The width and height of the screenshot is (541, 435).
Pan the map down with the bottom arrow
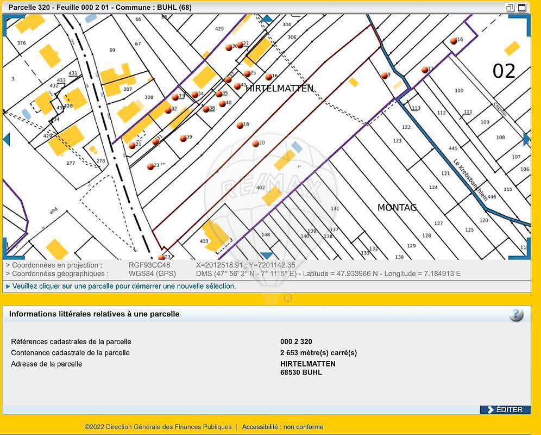(266, 256)
